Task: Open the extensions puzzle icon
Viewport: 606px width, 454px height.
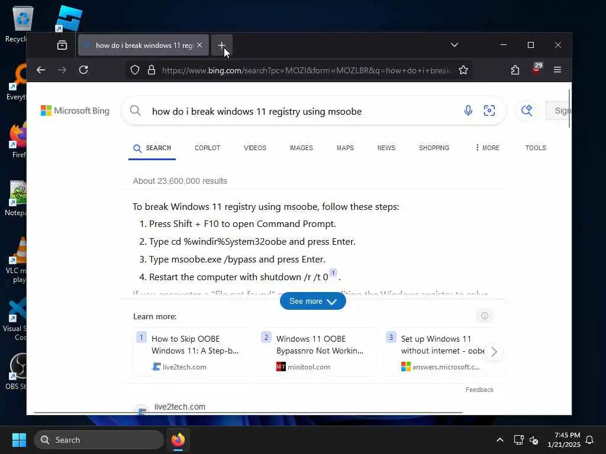Action: (515, 70)
